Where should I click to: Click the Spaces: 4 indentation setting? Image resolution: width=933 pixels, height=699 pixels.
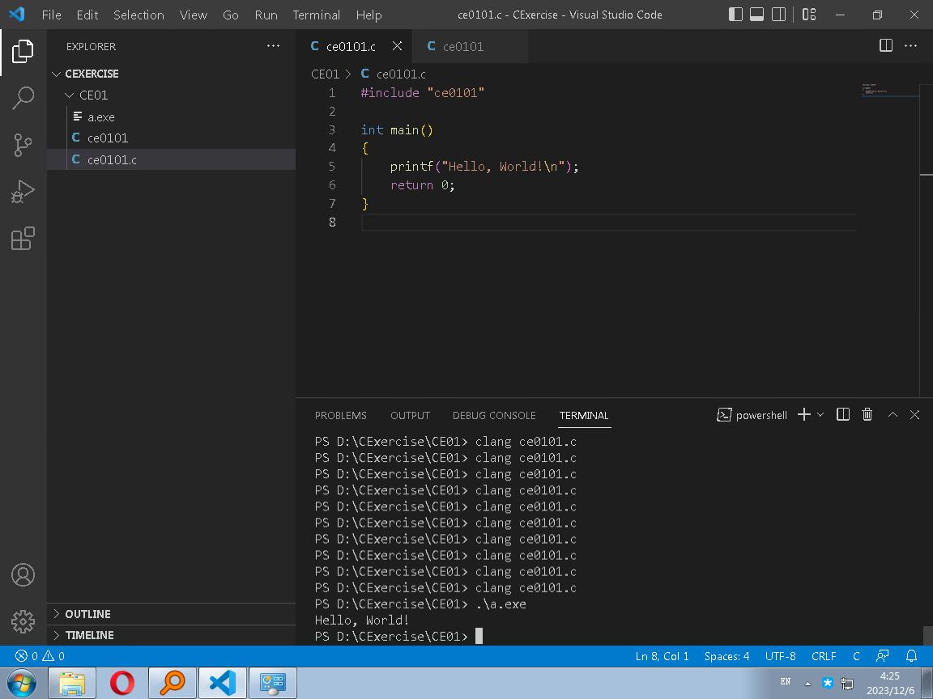point(726,656)
